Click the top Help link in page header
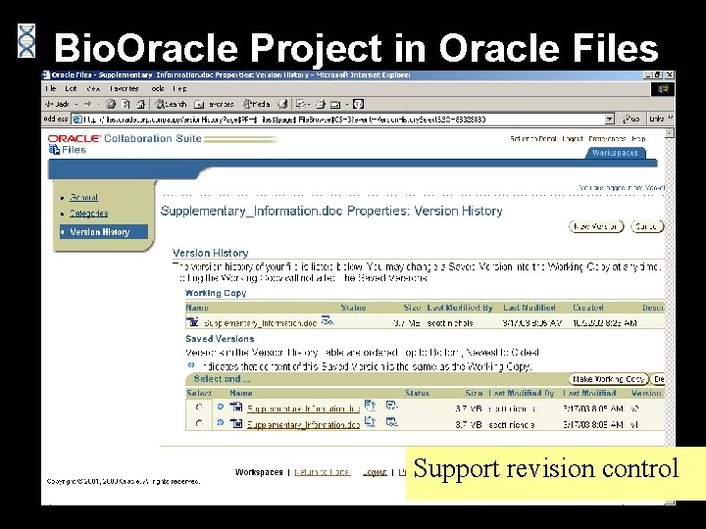This screenshot has width=706, height=529. click(x=638, y=138)
